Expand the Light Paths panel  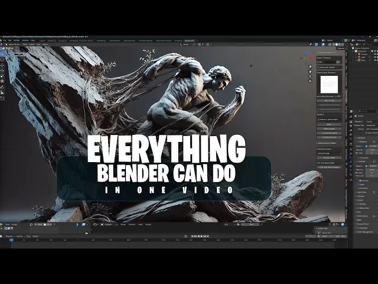tap(361, 192)
